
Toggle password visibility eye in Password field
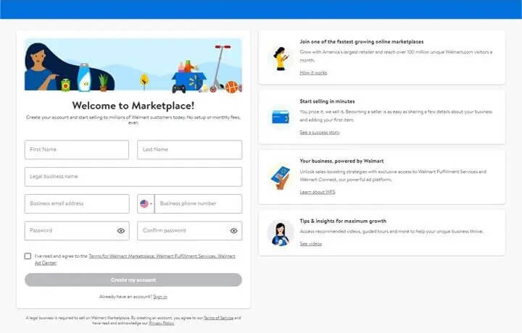121,231
